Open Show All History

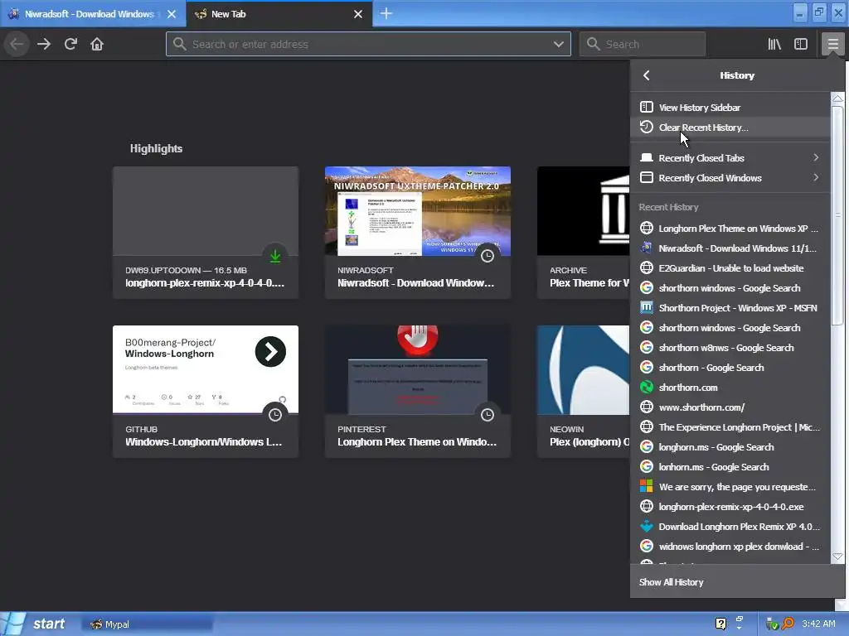tap(737, 582)
